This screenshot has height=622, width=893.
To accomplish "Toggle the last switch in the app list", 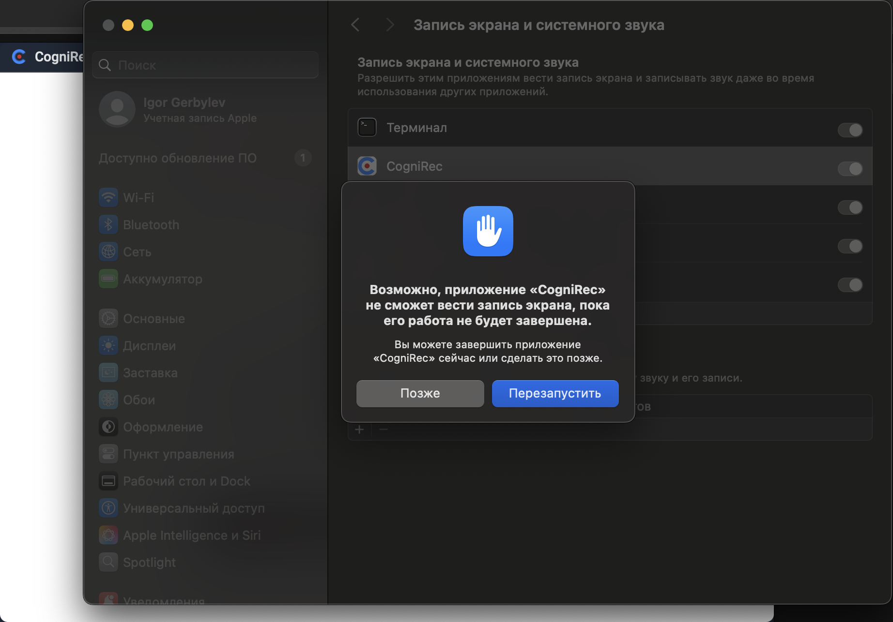I will [x=850, y=285].
